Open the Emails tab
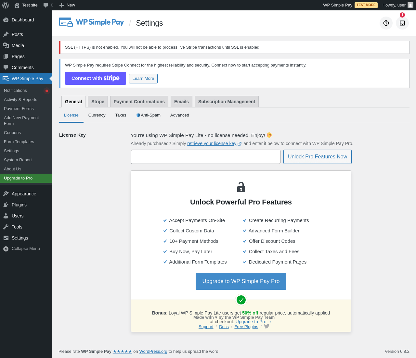The height and width of the screenshot is (358, 416). pyautogui.click(x=181, y=102)
